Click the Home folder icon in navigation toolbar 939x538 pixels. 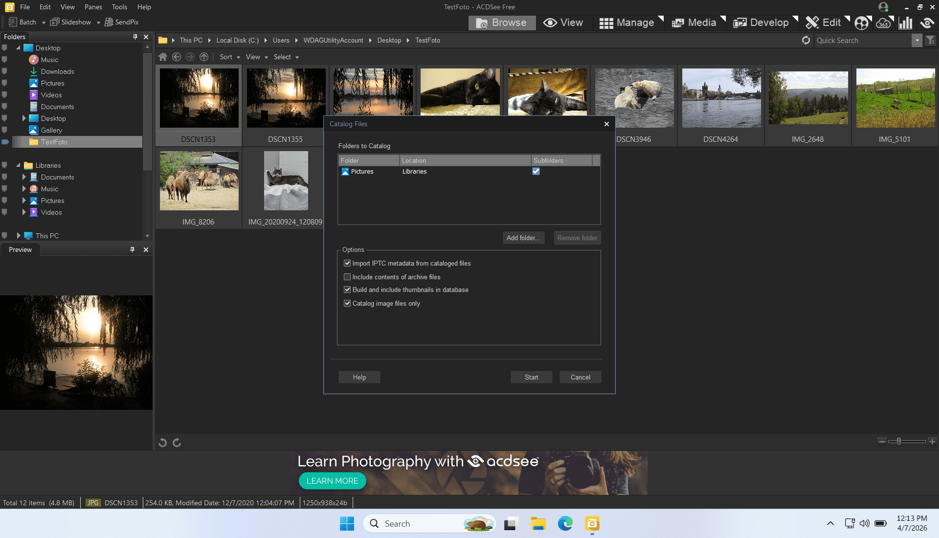point(163,57)
